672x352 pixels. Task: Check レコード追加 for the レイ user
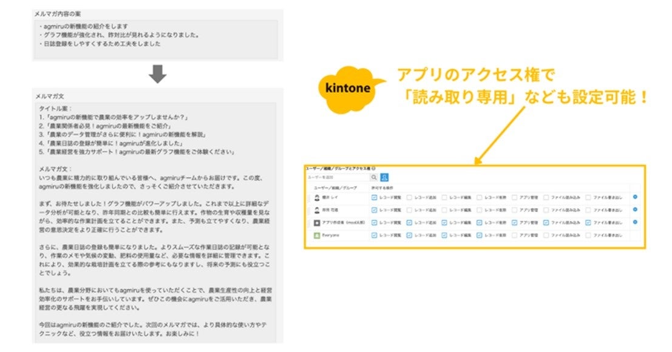click(x=409, y=198)
